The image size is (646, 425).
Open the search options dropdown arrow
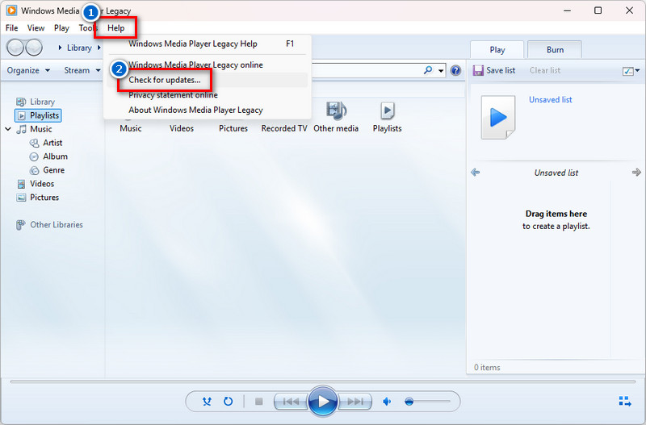pyautogui.click(x=441, y=71)
